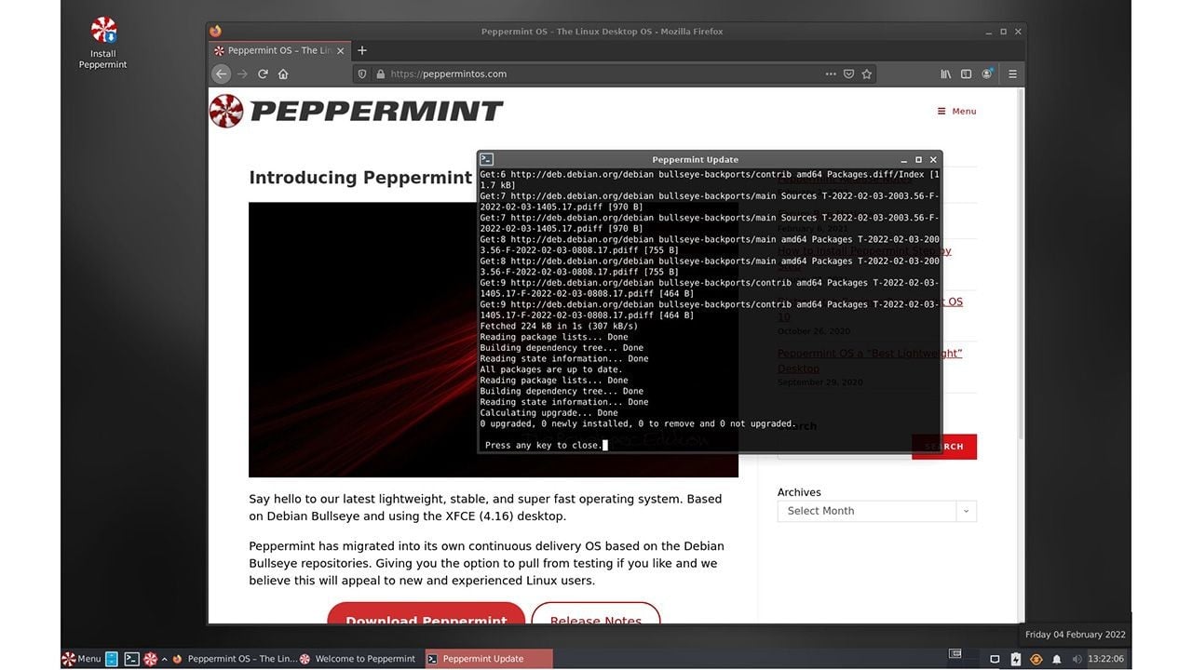Go back in Firefox history
Screen dimensions: 1192x670
221,74
